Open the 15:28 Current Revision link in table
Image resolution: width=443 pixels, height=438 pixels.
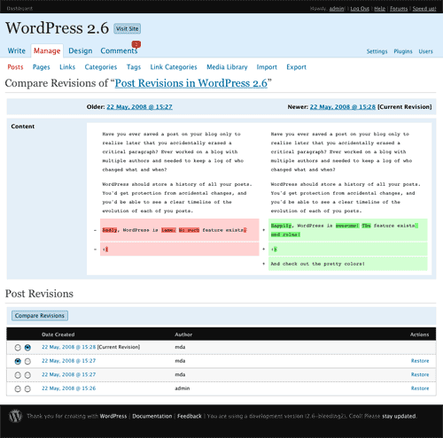point(69,347)
